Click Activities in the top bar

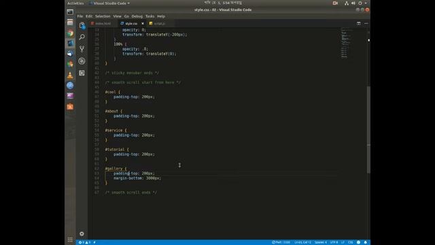tap(75, 3)
